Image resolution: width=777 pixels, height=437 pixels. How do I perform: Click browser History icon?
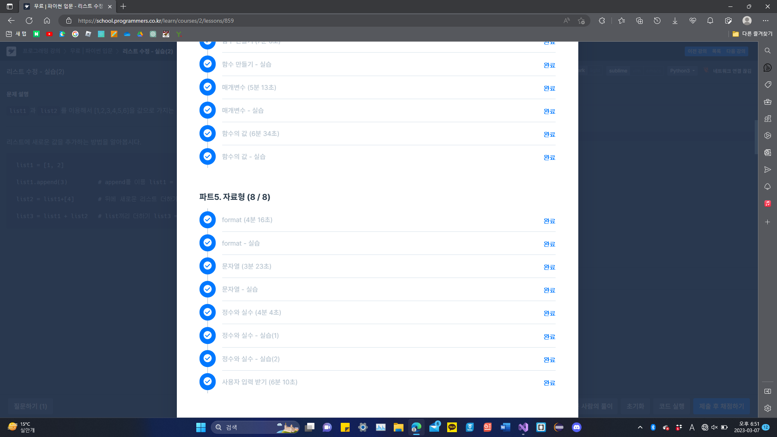(657, 21)
